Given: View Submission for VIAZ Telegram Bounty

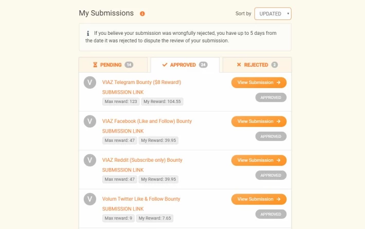Looking at the screenshot, I should pyautogui.click(x=259, y=82).
